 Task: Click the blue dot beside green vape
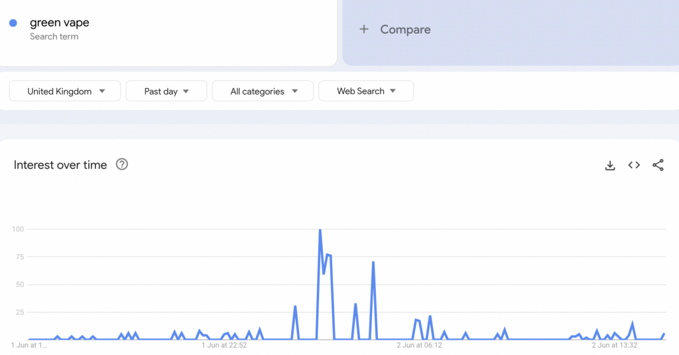[13, 23]
